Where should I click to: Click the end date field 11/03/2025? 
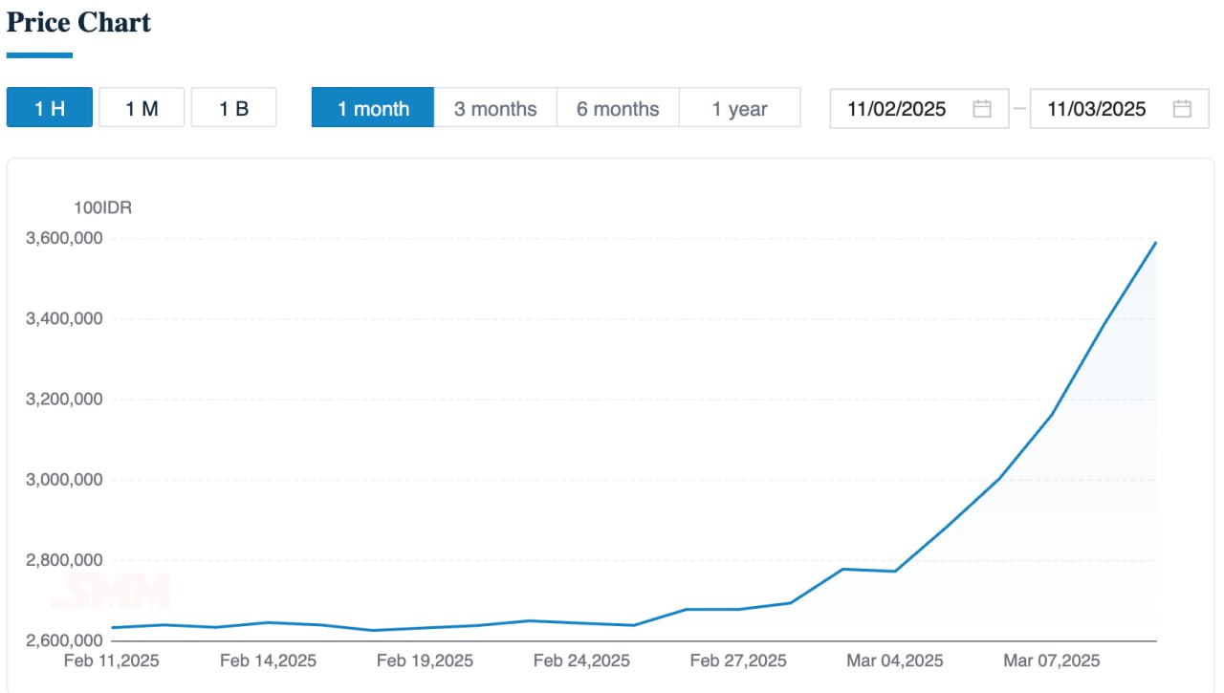(1096, 109)
